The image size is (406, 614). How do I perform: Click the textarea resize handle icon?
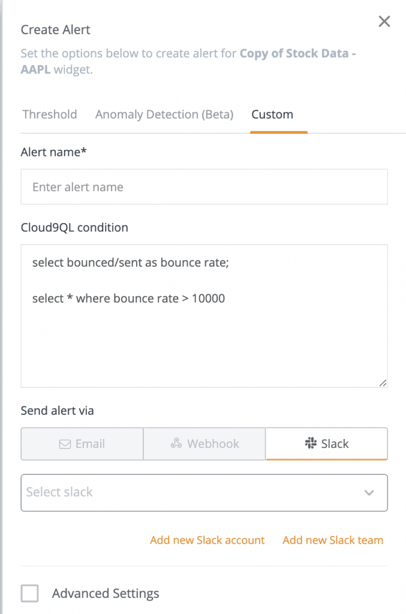(x=383, y=382)
